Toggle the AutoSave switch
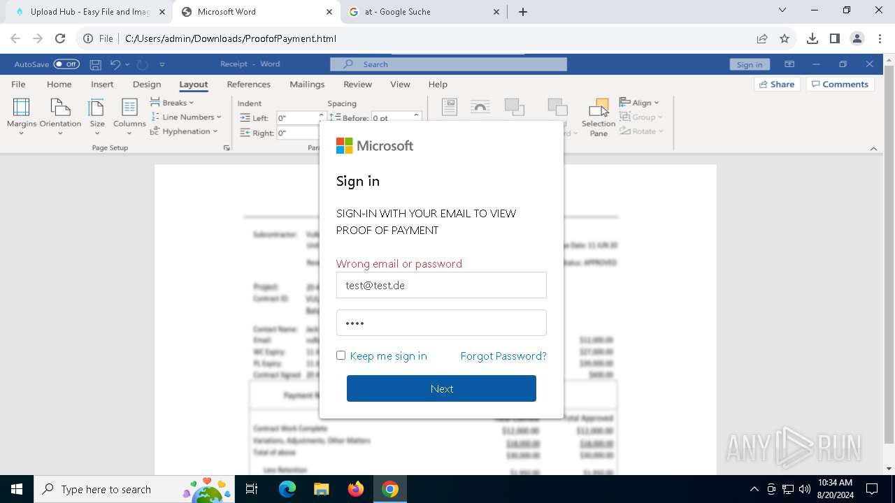Image resolution: width=895 pixels, height=503 pixels. (x=66, y=64)
